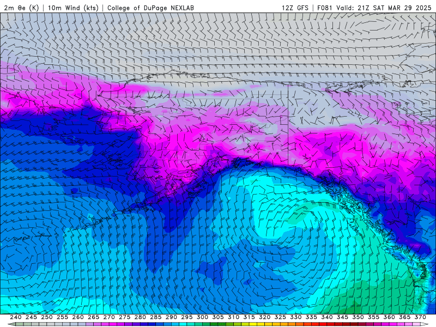436x327 pixels.
Task: Click the 290 value on the color scale
Action: [171, 317]
